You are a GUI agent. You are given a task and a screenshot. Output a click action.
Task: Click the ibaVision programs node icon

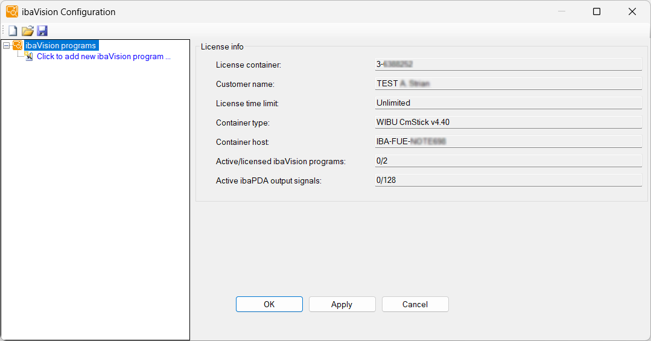(x=17, y=45)
